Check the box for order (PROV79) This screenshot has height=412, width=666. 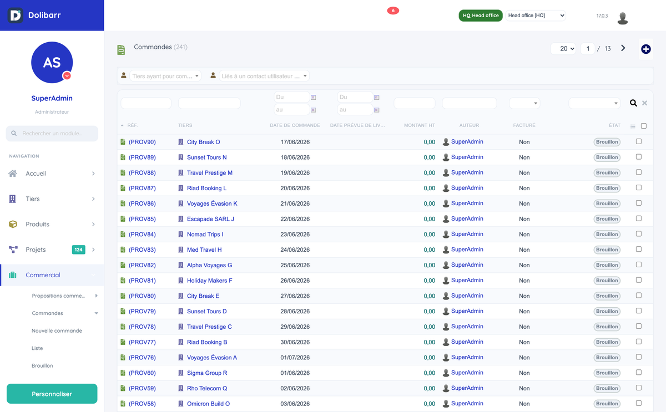pos(639,311)
